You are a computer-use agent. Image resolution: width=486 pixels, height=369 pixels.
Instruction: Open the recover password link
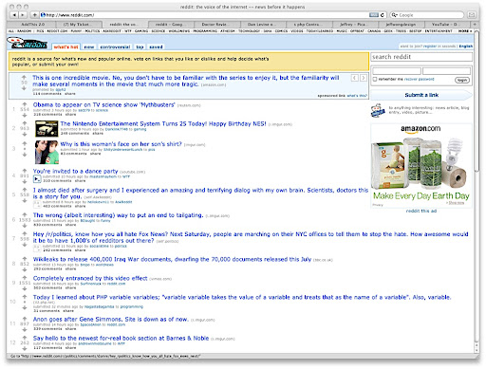(x=419, y=79)
